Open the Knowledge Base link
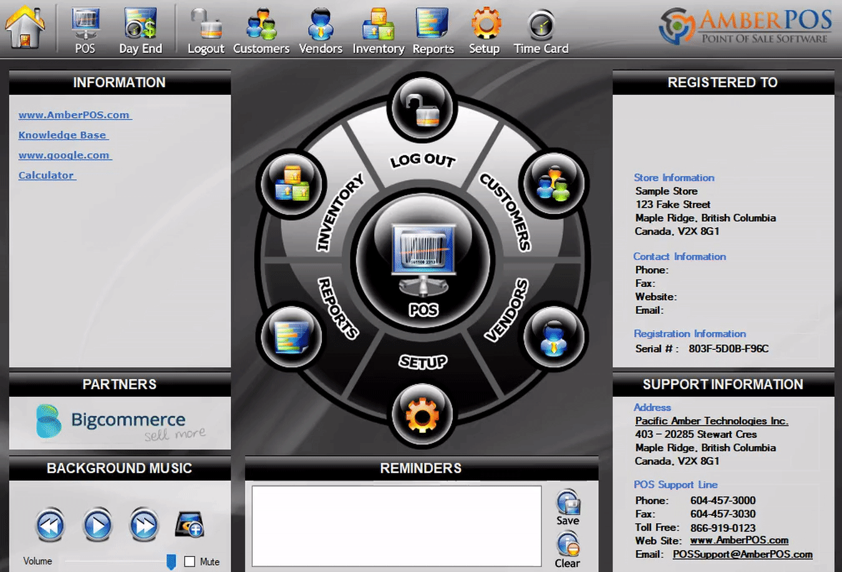The width and height of the screenshot is (842, 572). coord(62,135)
